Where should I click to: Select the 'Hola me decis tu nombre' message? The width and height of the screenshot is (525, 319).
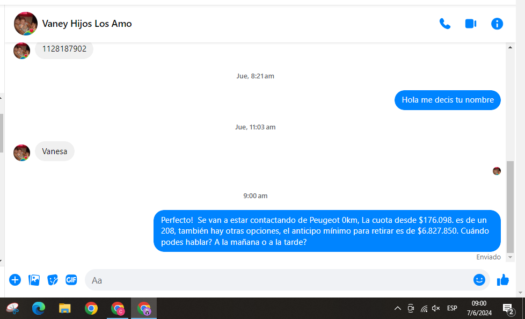point(447,100)
